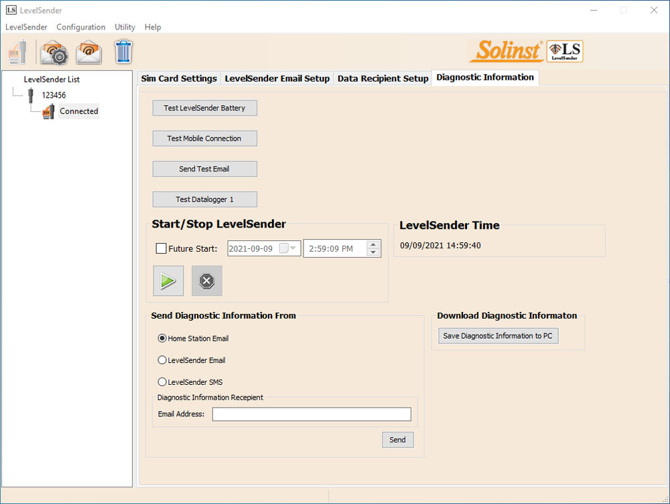The image size is (670, 504).
Task: Click the green start LevelSender icon
Action: pos(168,280)
